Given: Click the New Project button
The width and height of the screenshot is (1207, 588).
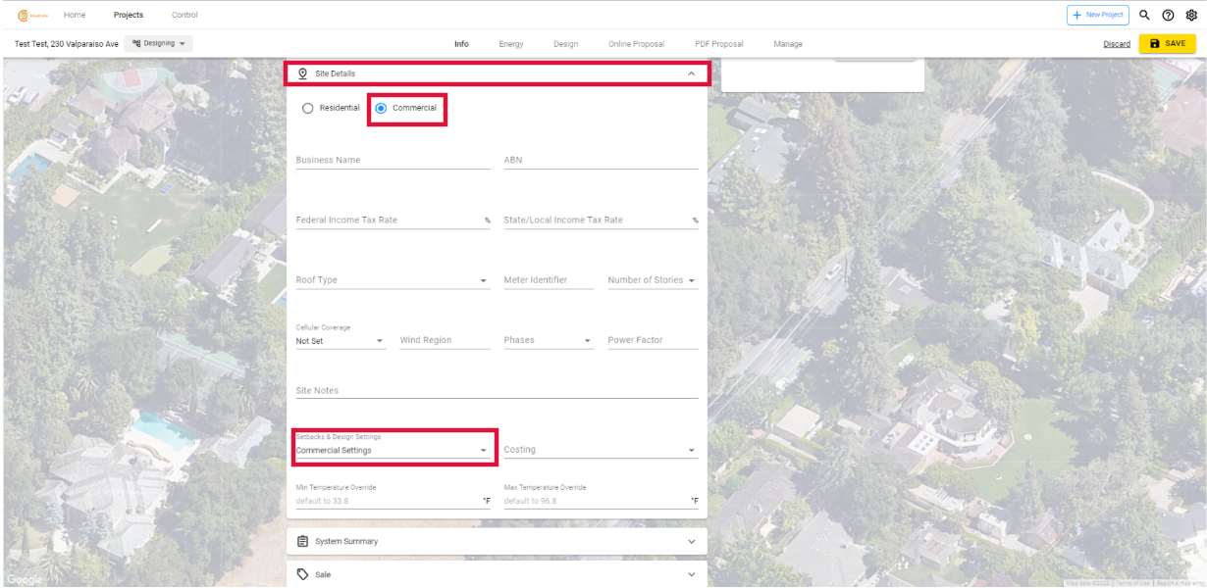Looking at the screenshot, I should coord(1098,15).
